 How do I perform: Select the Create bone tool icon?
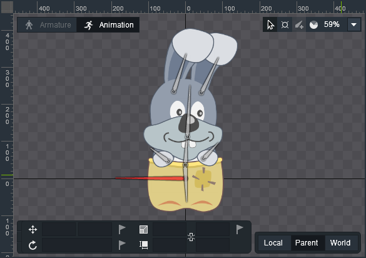click(299, 25)
